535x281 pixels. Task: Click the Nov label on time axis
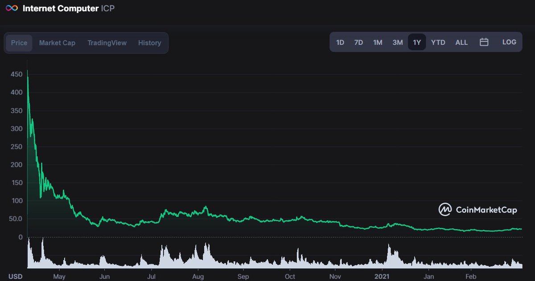click(x=336, y=276)
